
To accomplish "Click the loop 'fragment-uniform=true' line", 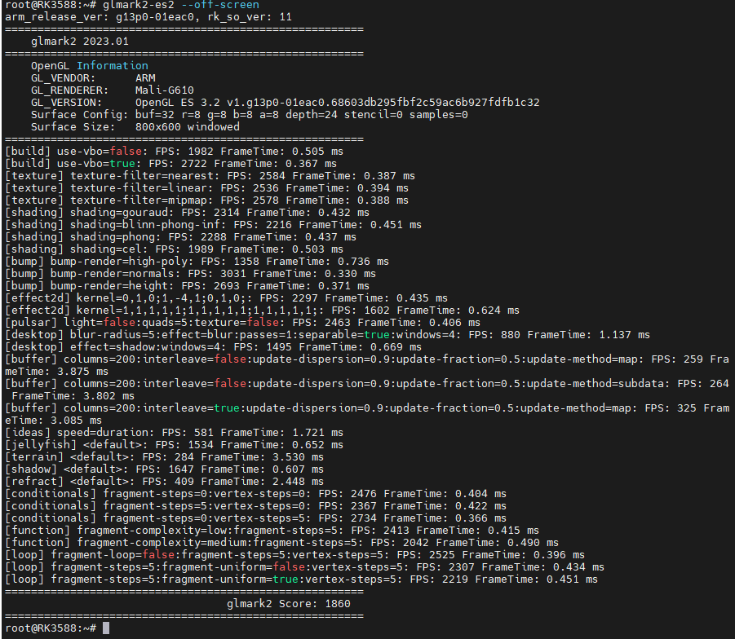I will click(301, 579).
